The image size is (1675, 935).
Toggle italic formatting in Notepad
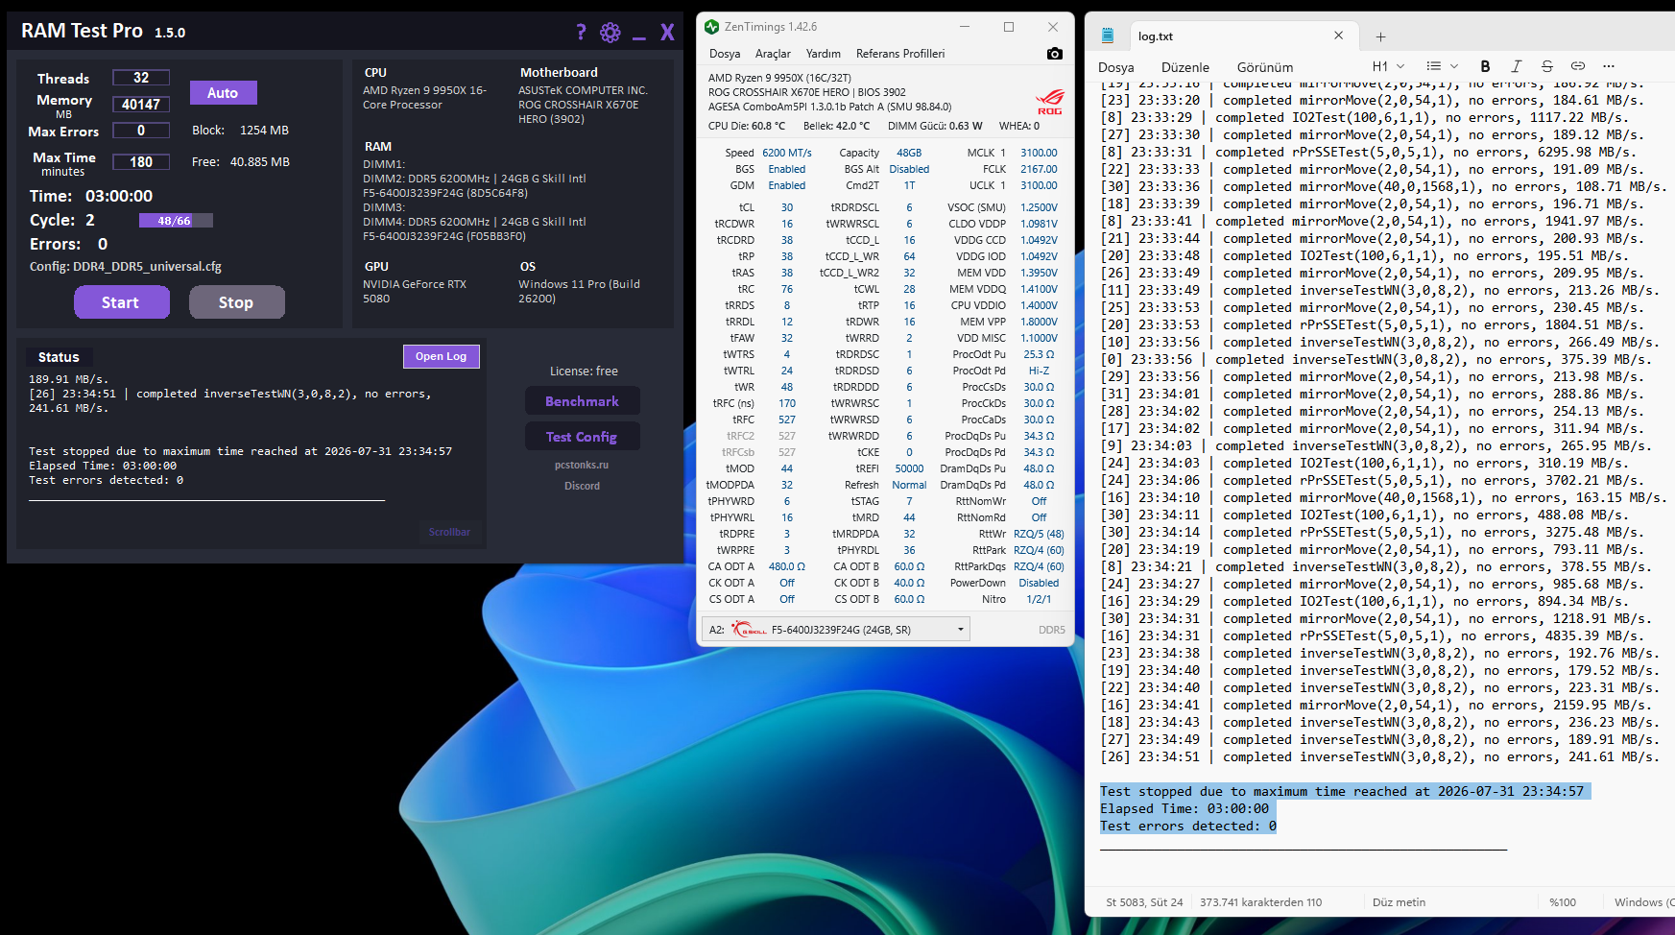click(1516, 66)
